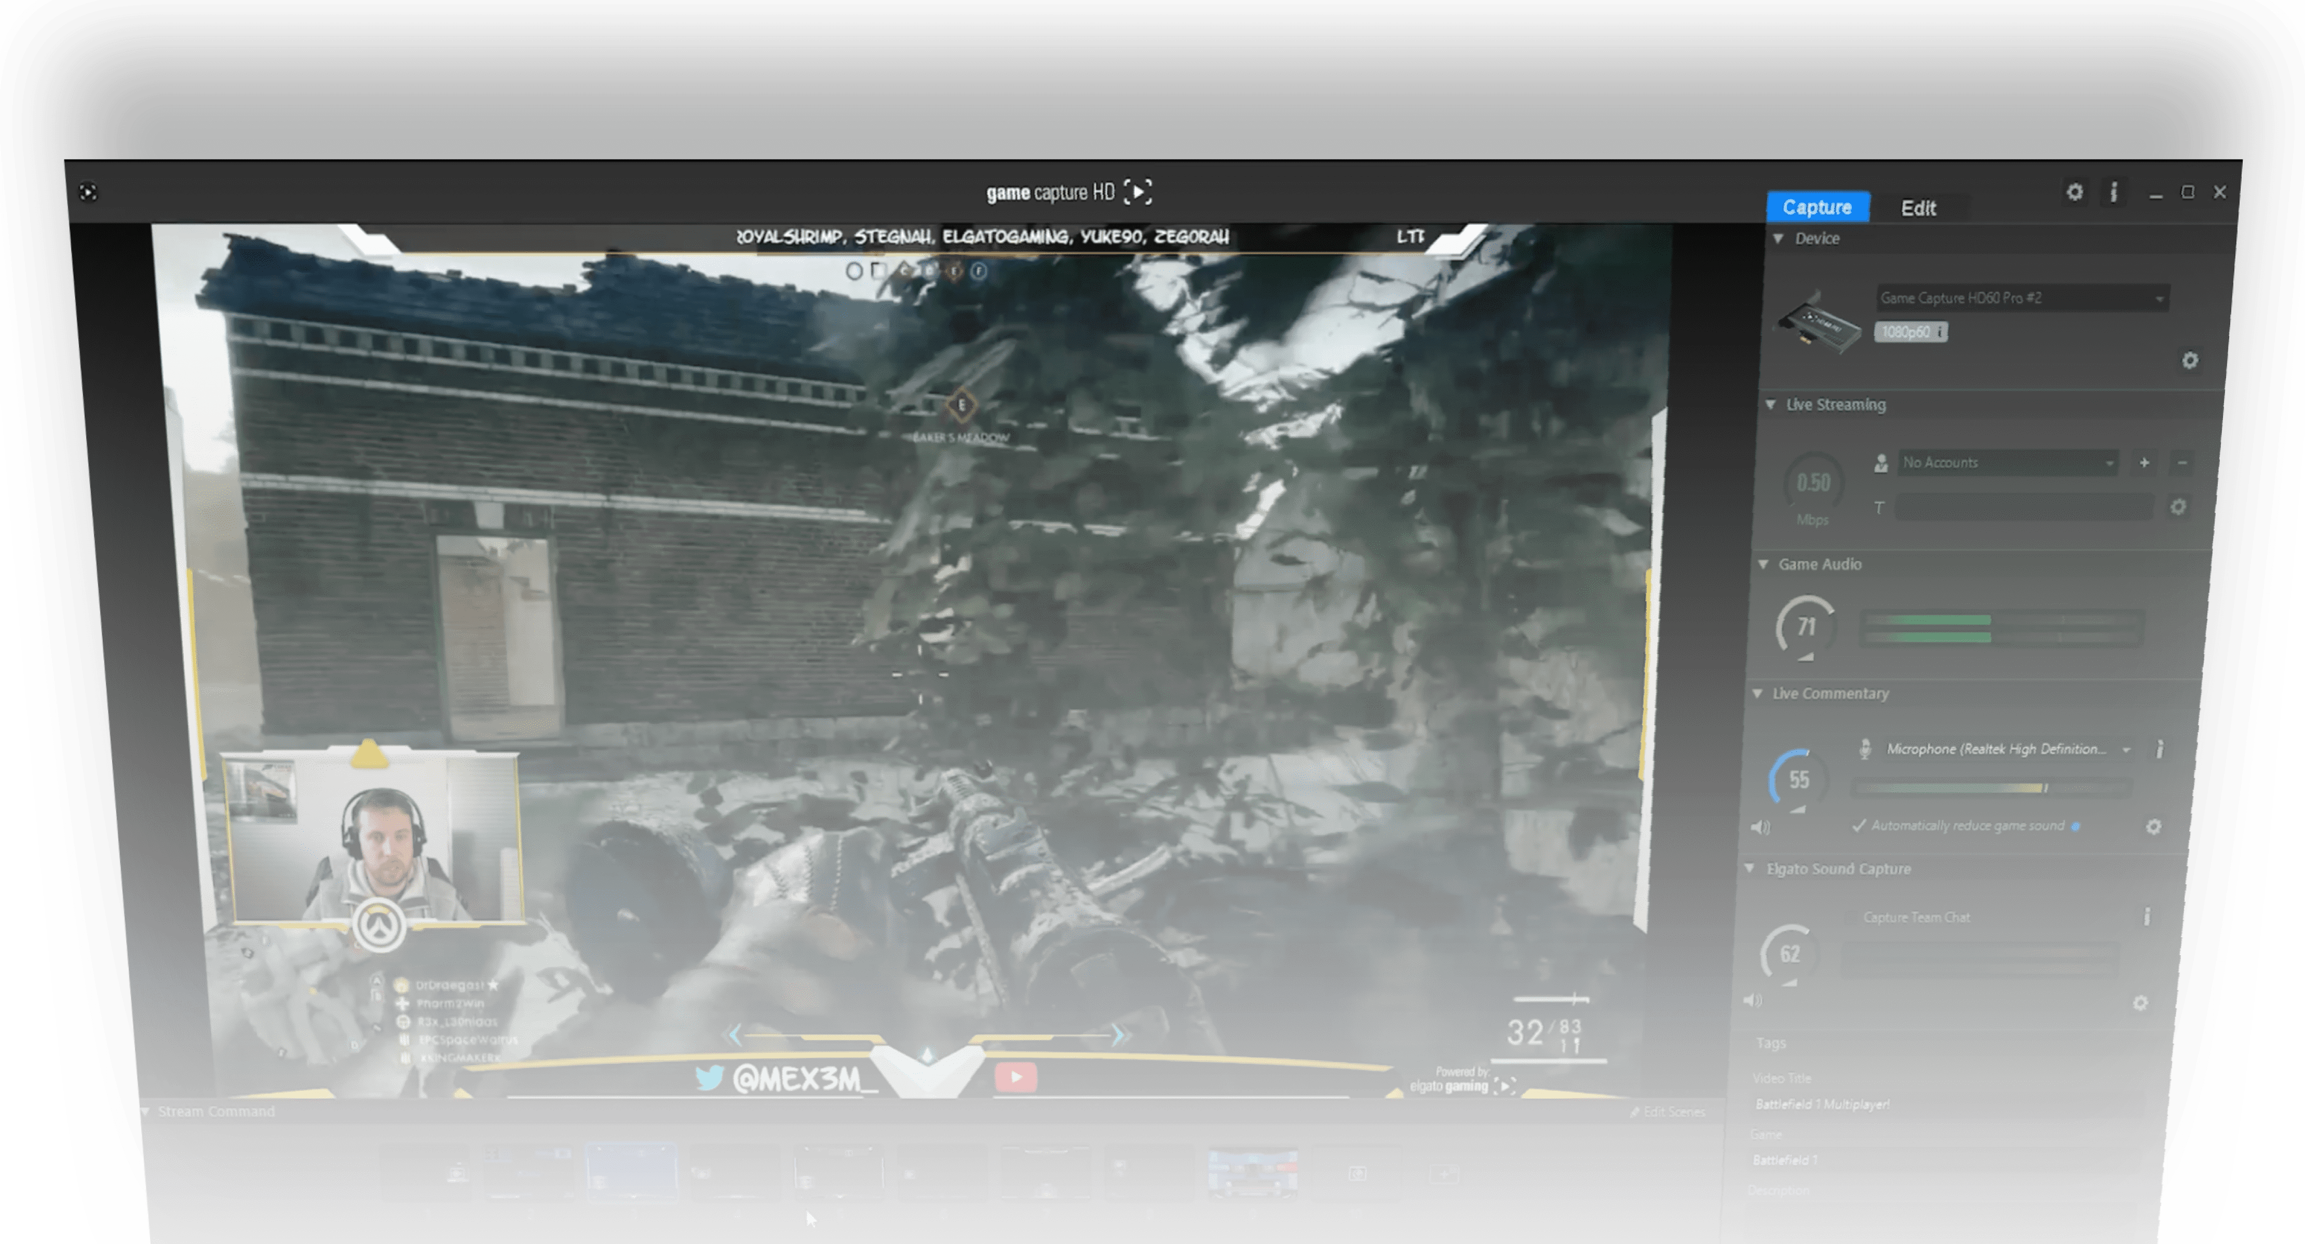Image resolution: width=2305 pixels, height=1244 pixels.
Task: Collapse the Elgato Sound Capture section
Action: [x=1750, y=868]
